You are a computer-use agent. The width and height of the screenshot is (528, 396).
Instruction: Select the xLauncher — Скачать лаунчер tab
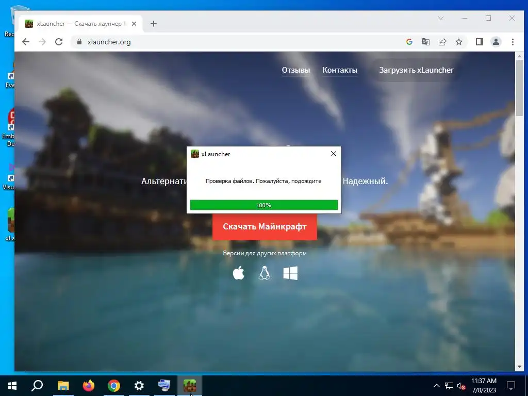pyautogui.click(x=81, y=24)
